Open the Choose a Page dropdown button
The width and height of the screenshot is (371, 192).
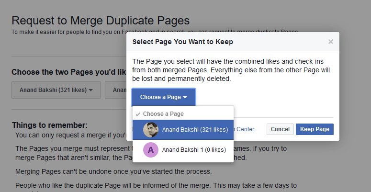pos(164,97)
